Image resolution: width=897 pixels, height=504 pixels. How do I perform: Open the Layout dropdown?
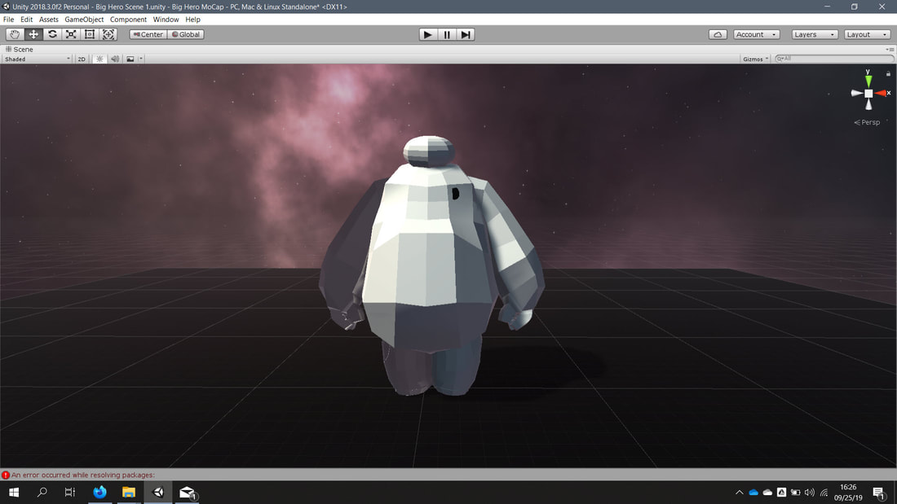pos(868,34)
